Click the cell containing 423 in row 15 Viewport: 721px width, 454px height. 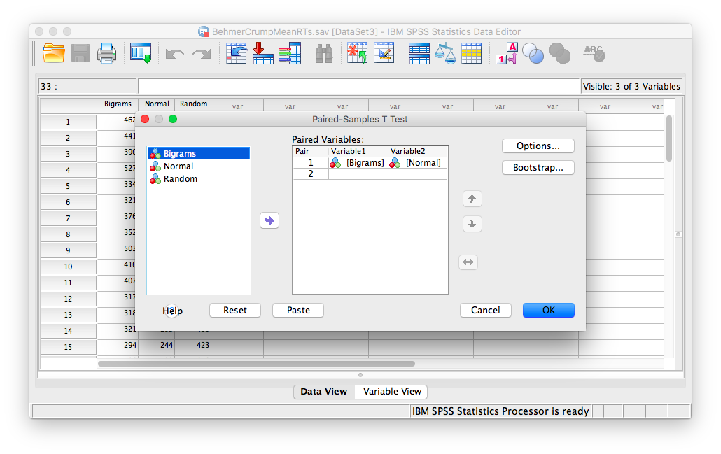pyautogui.click(x=193, y=345)
